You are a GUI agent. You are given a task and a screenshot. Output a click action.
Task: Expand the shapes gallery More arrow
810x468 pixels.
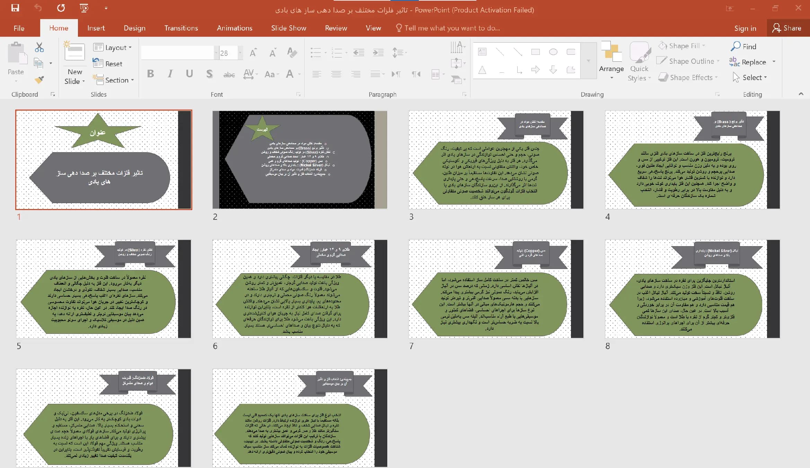coord(588,61)
